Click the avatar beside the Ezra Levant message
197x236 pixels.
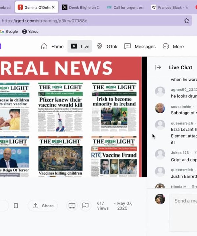tap(160, 125)
